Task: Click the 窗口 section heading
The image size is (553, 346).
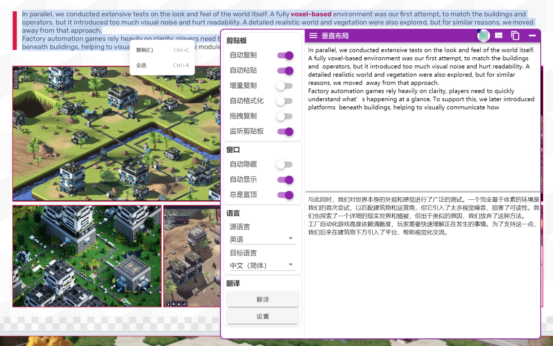Action: point(233,150)
